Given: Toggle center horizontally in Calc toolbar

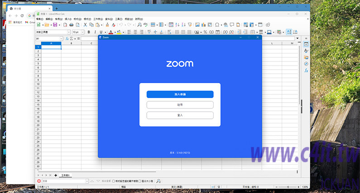Looking at the screenshot, I should [135, 32].
